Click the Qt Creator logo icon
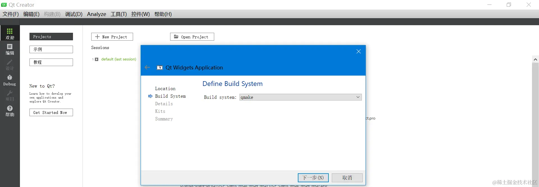Screen dimensions: 539x187 4,5
